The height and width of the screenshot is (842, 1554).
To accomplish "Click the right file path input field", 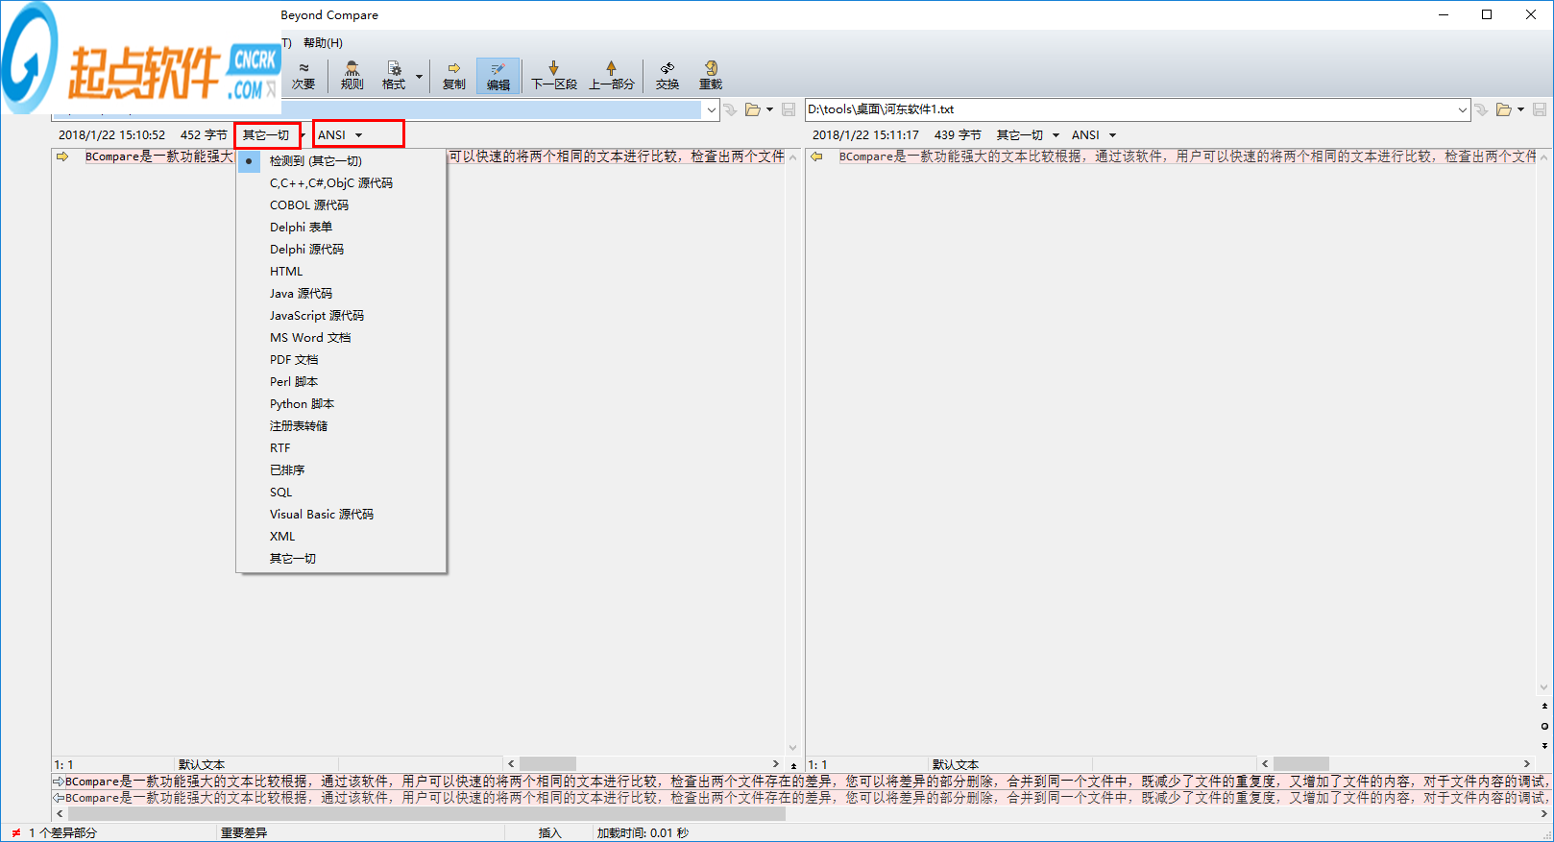I will click(1130, 109).
